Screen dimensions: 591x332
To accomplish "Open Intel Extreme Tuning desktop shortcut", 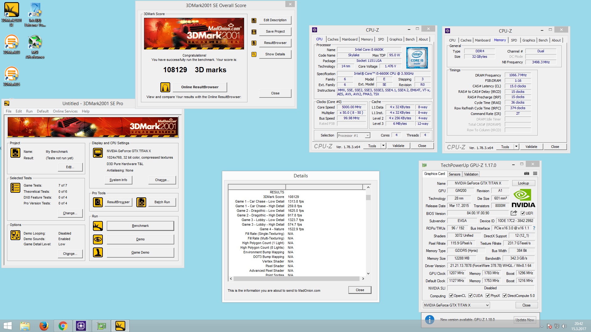I will pos(35,14).
